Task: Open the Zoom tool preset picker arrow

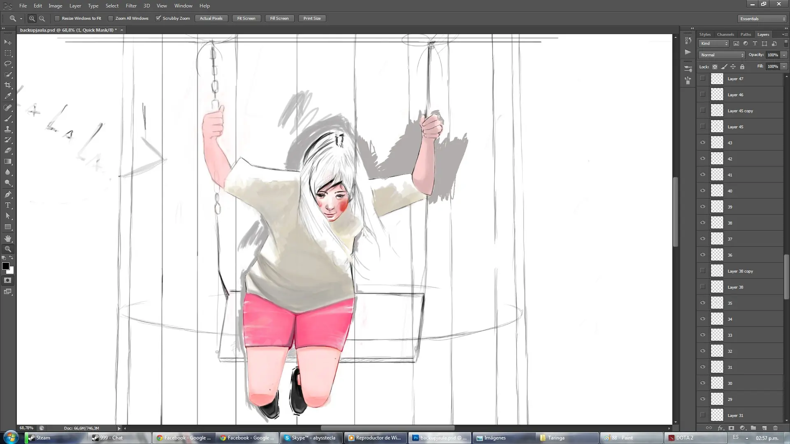Action: tap(21, 18)
